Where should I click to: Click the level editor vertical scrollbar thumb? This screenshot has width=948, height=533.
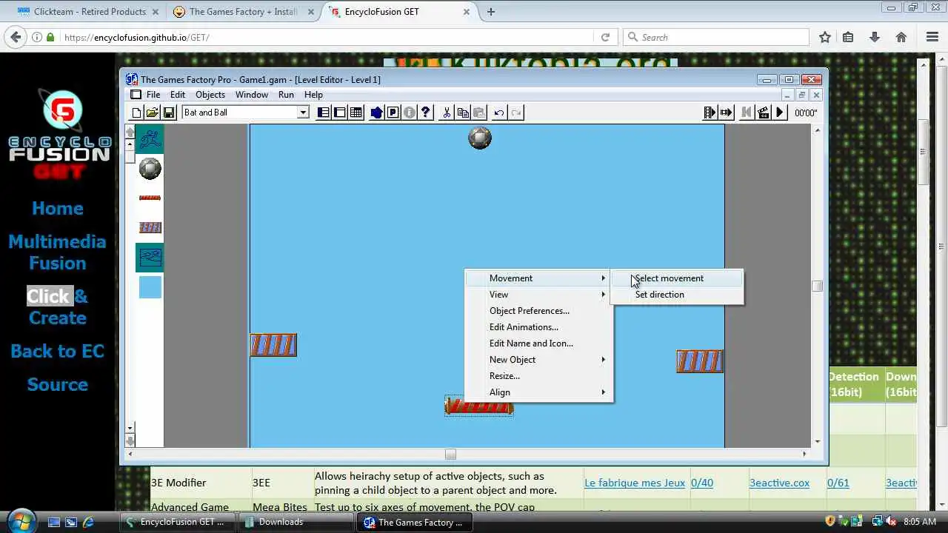pyautogui.click(x=817, y=286)
